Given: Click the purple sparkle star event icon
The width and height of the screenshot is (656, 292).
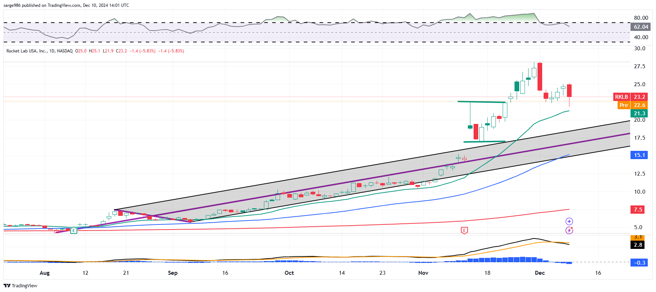Looking at the screenshot, I should (569, 221).
